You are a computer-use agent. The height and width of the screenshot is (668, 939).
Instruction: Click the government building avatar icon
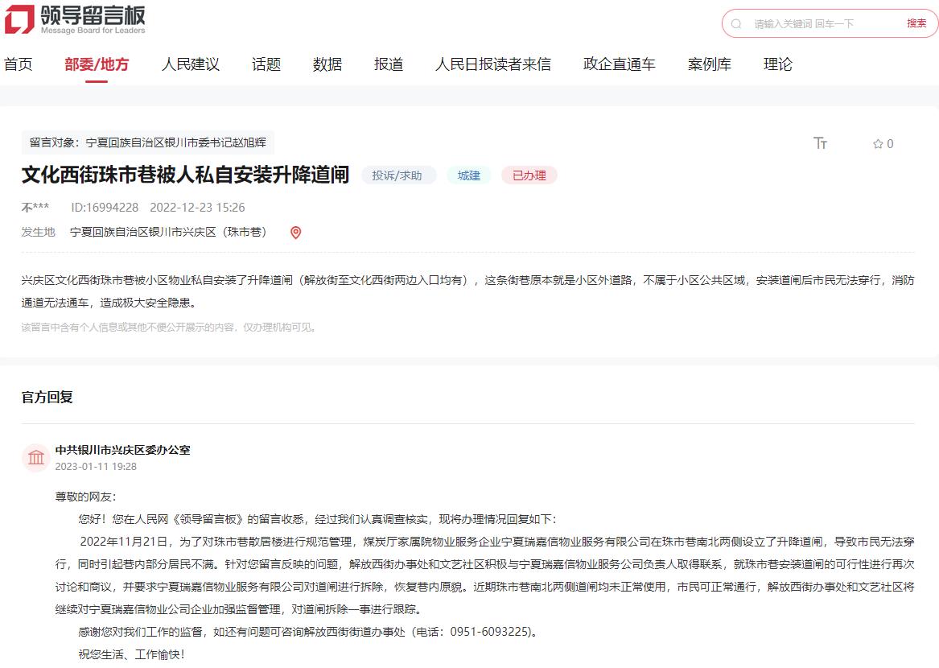tap(36, 458)
